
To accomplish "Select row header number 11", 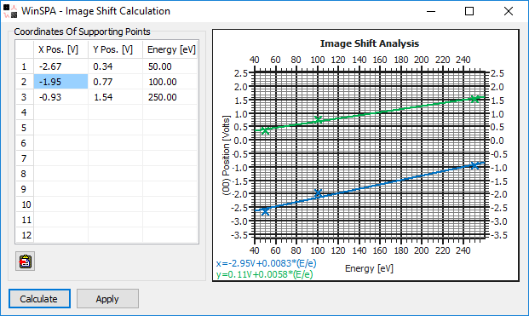I will pyautogui.click(x=25, y=220).
